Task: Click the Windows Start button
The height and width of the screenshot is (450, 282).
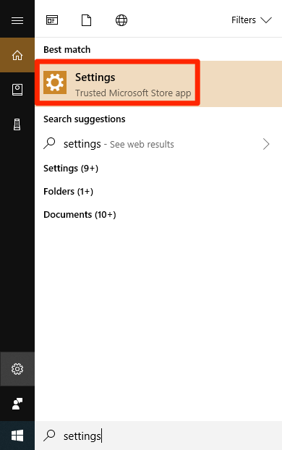Action: point(17,436)
